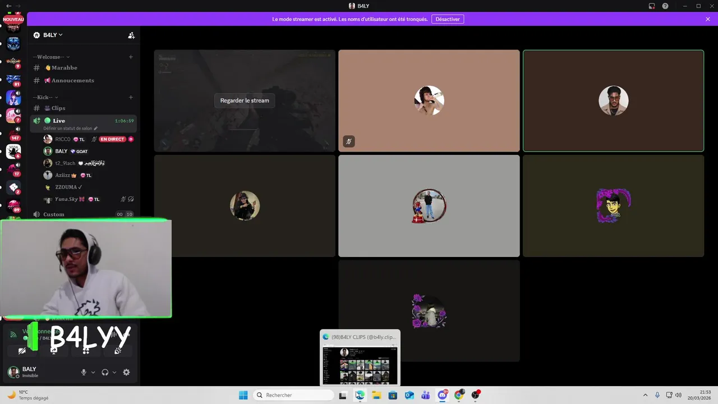Open the B4LY server dropdown menu
The image size is (718, 404).
pos(48,35)
